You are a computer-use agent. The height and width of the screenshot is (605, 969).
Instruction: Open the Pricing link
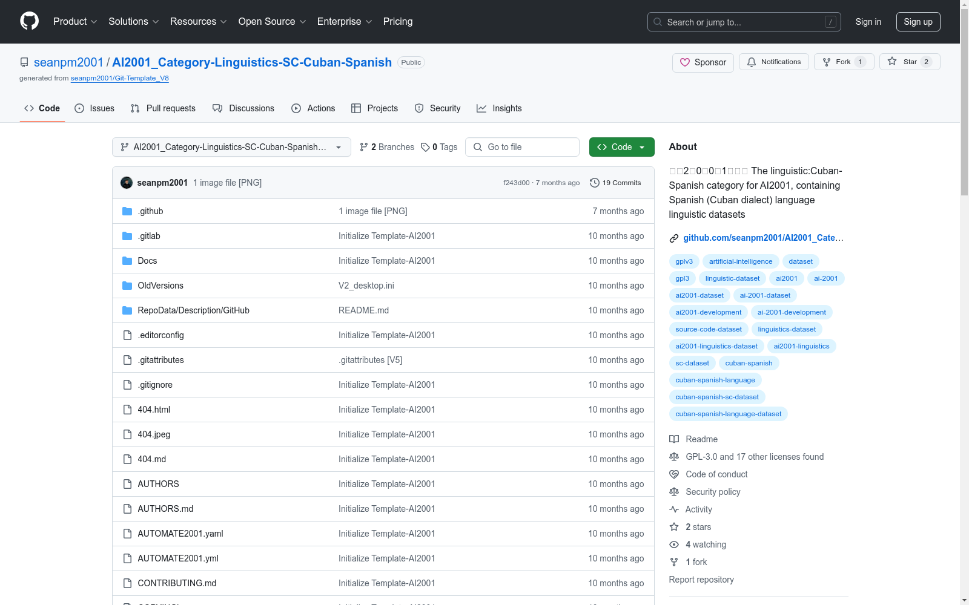click(x=398, y=21)
